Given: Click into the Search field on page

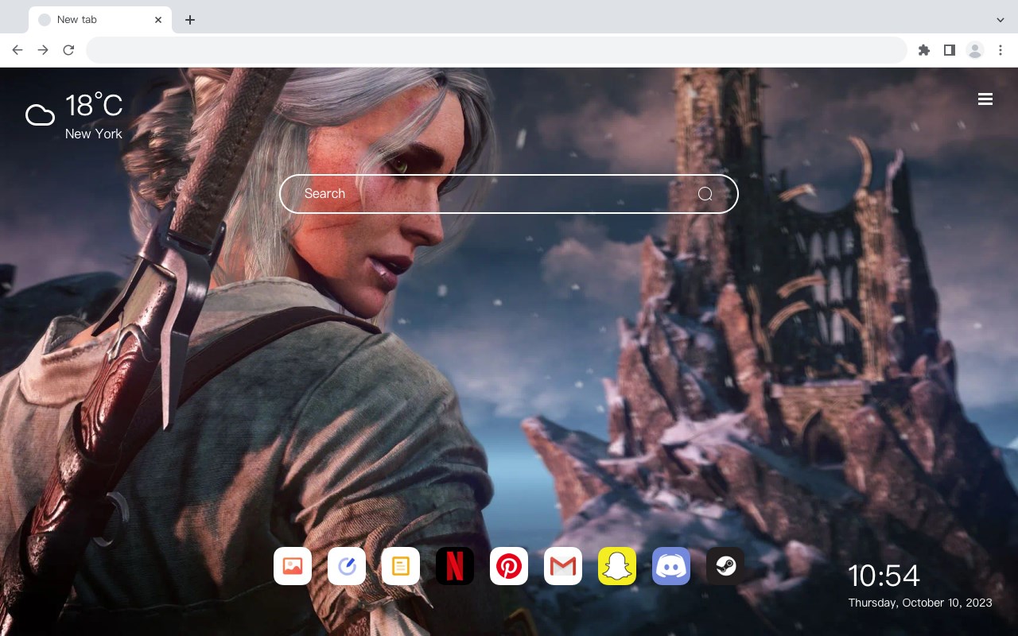Looking at the screenshot, I should click(509, 194).
